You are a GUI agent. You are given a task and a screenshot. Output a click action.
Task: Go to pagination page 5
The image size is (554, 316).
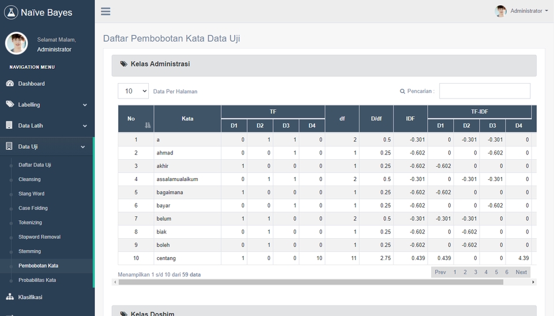[496, 272]
